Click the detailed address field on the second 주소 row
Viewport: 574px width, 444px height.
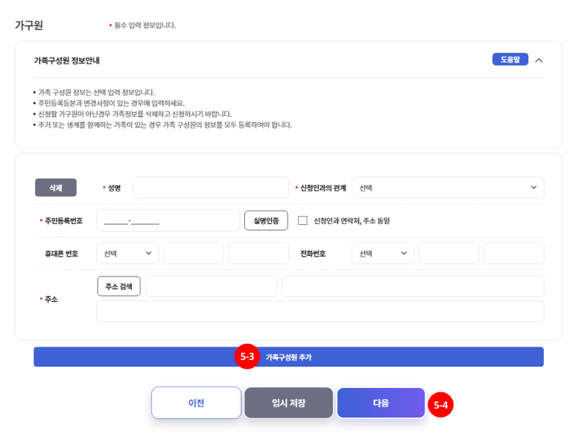(x=320, y=311)
